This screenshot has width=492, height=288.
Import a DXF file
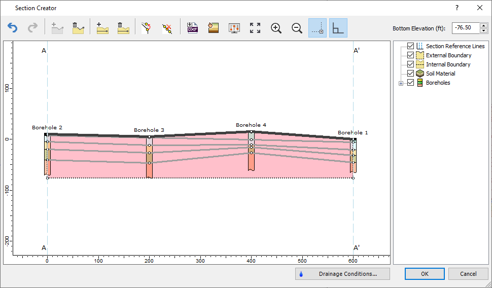point(192,28)
